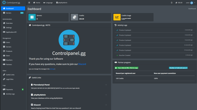This screenshot has width=197, height=110.
Task: Select the 100% commission value
Action: tap(156, 78)
